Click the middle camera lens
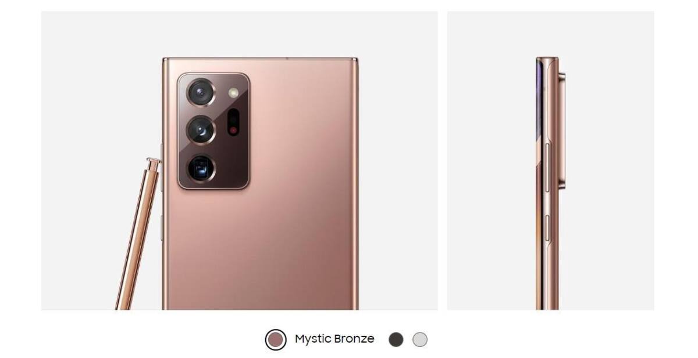698x358 pixels. pyautogui.click(x=201, y=130)
